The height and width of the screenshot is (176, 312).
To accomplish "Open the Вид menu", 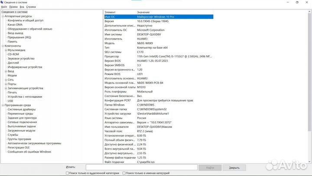I will point(22,7).
